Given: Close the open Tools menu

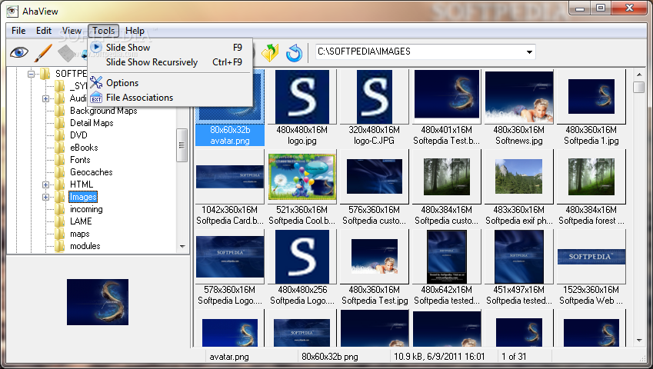Looking at the screenshot, I should coord(103,31).
